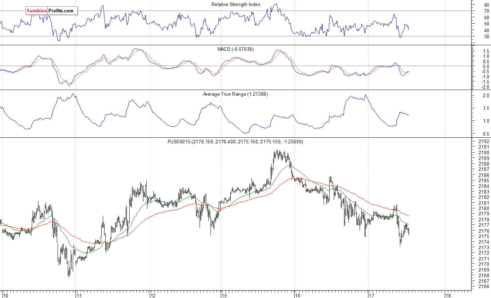Open the SunshineProfits.com logo link
Viewport: 491px width, 298px height.
52,11
